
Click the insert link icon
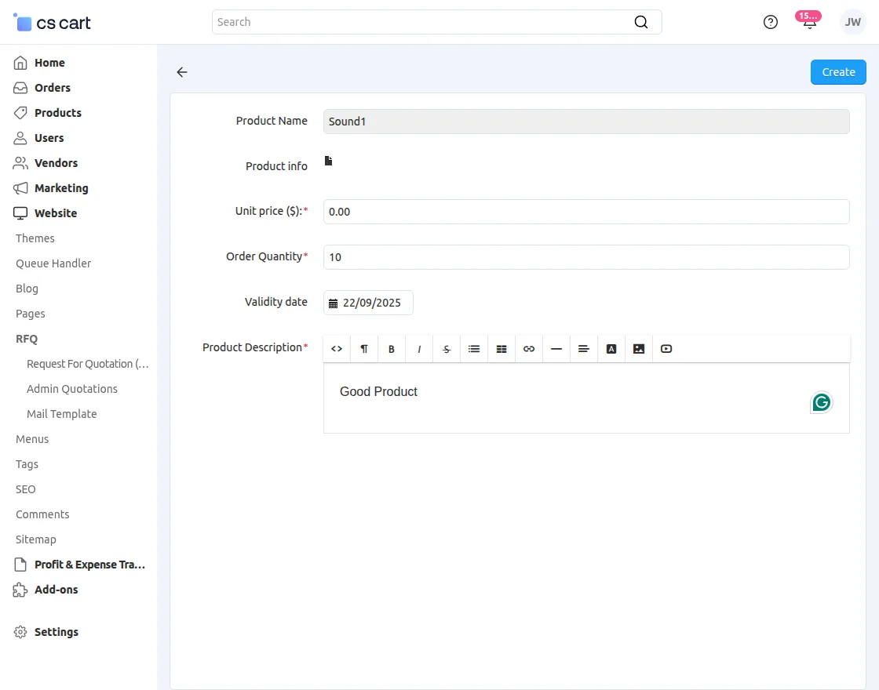point(529,349)
